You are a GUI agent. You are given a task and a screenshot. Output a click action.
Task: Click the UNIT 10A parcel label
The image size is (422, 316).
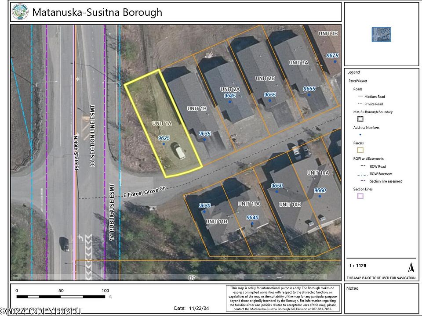coord(318,173)
